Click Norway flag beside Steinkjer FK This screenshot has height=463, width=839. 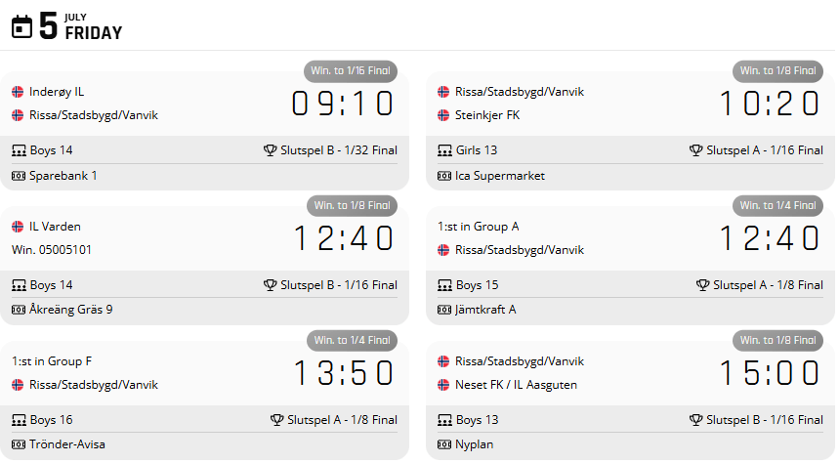pyautogui.click(x=443, y=115)
